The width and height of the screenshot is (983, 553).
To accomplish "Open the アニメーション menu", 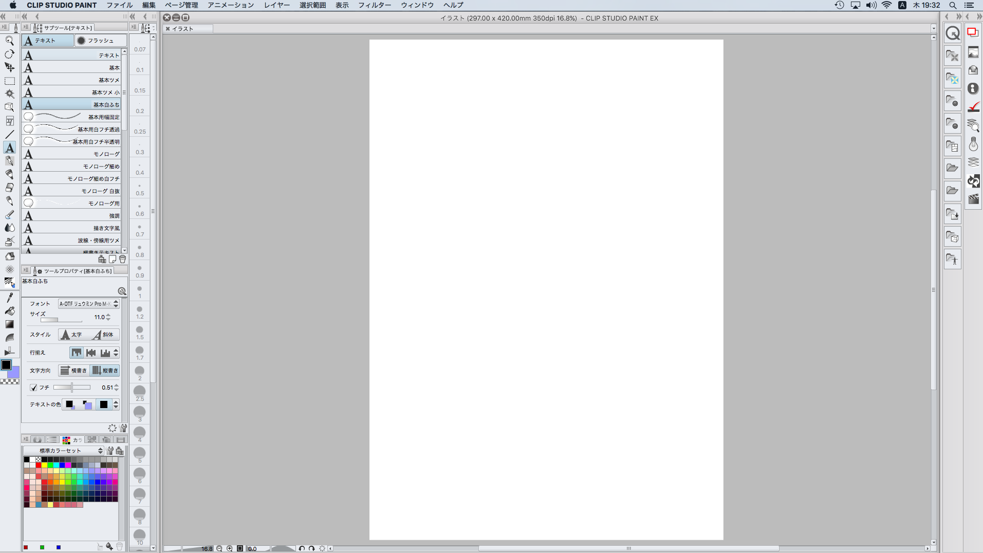I will pyautogui.click(x=231, y=5).
